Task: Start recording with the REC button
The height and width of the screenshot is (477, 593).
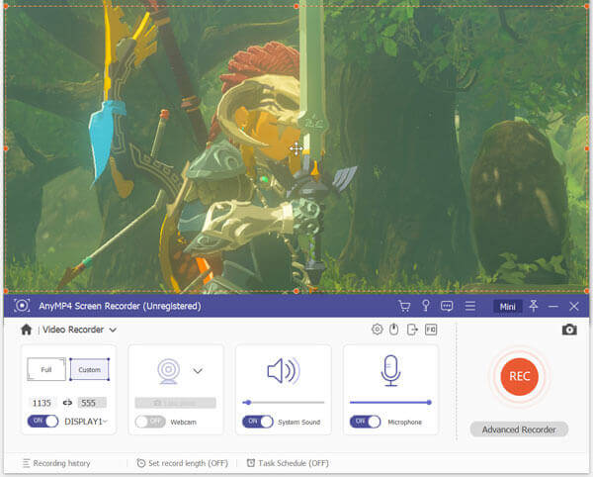Action: (519, 376)
